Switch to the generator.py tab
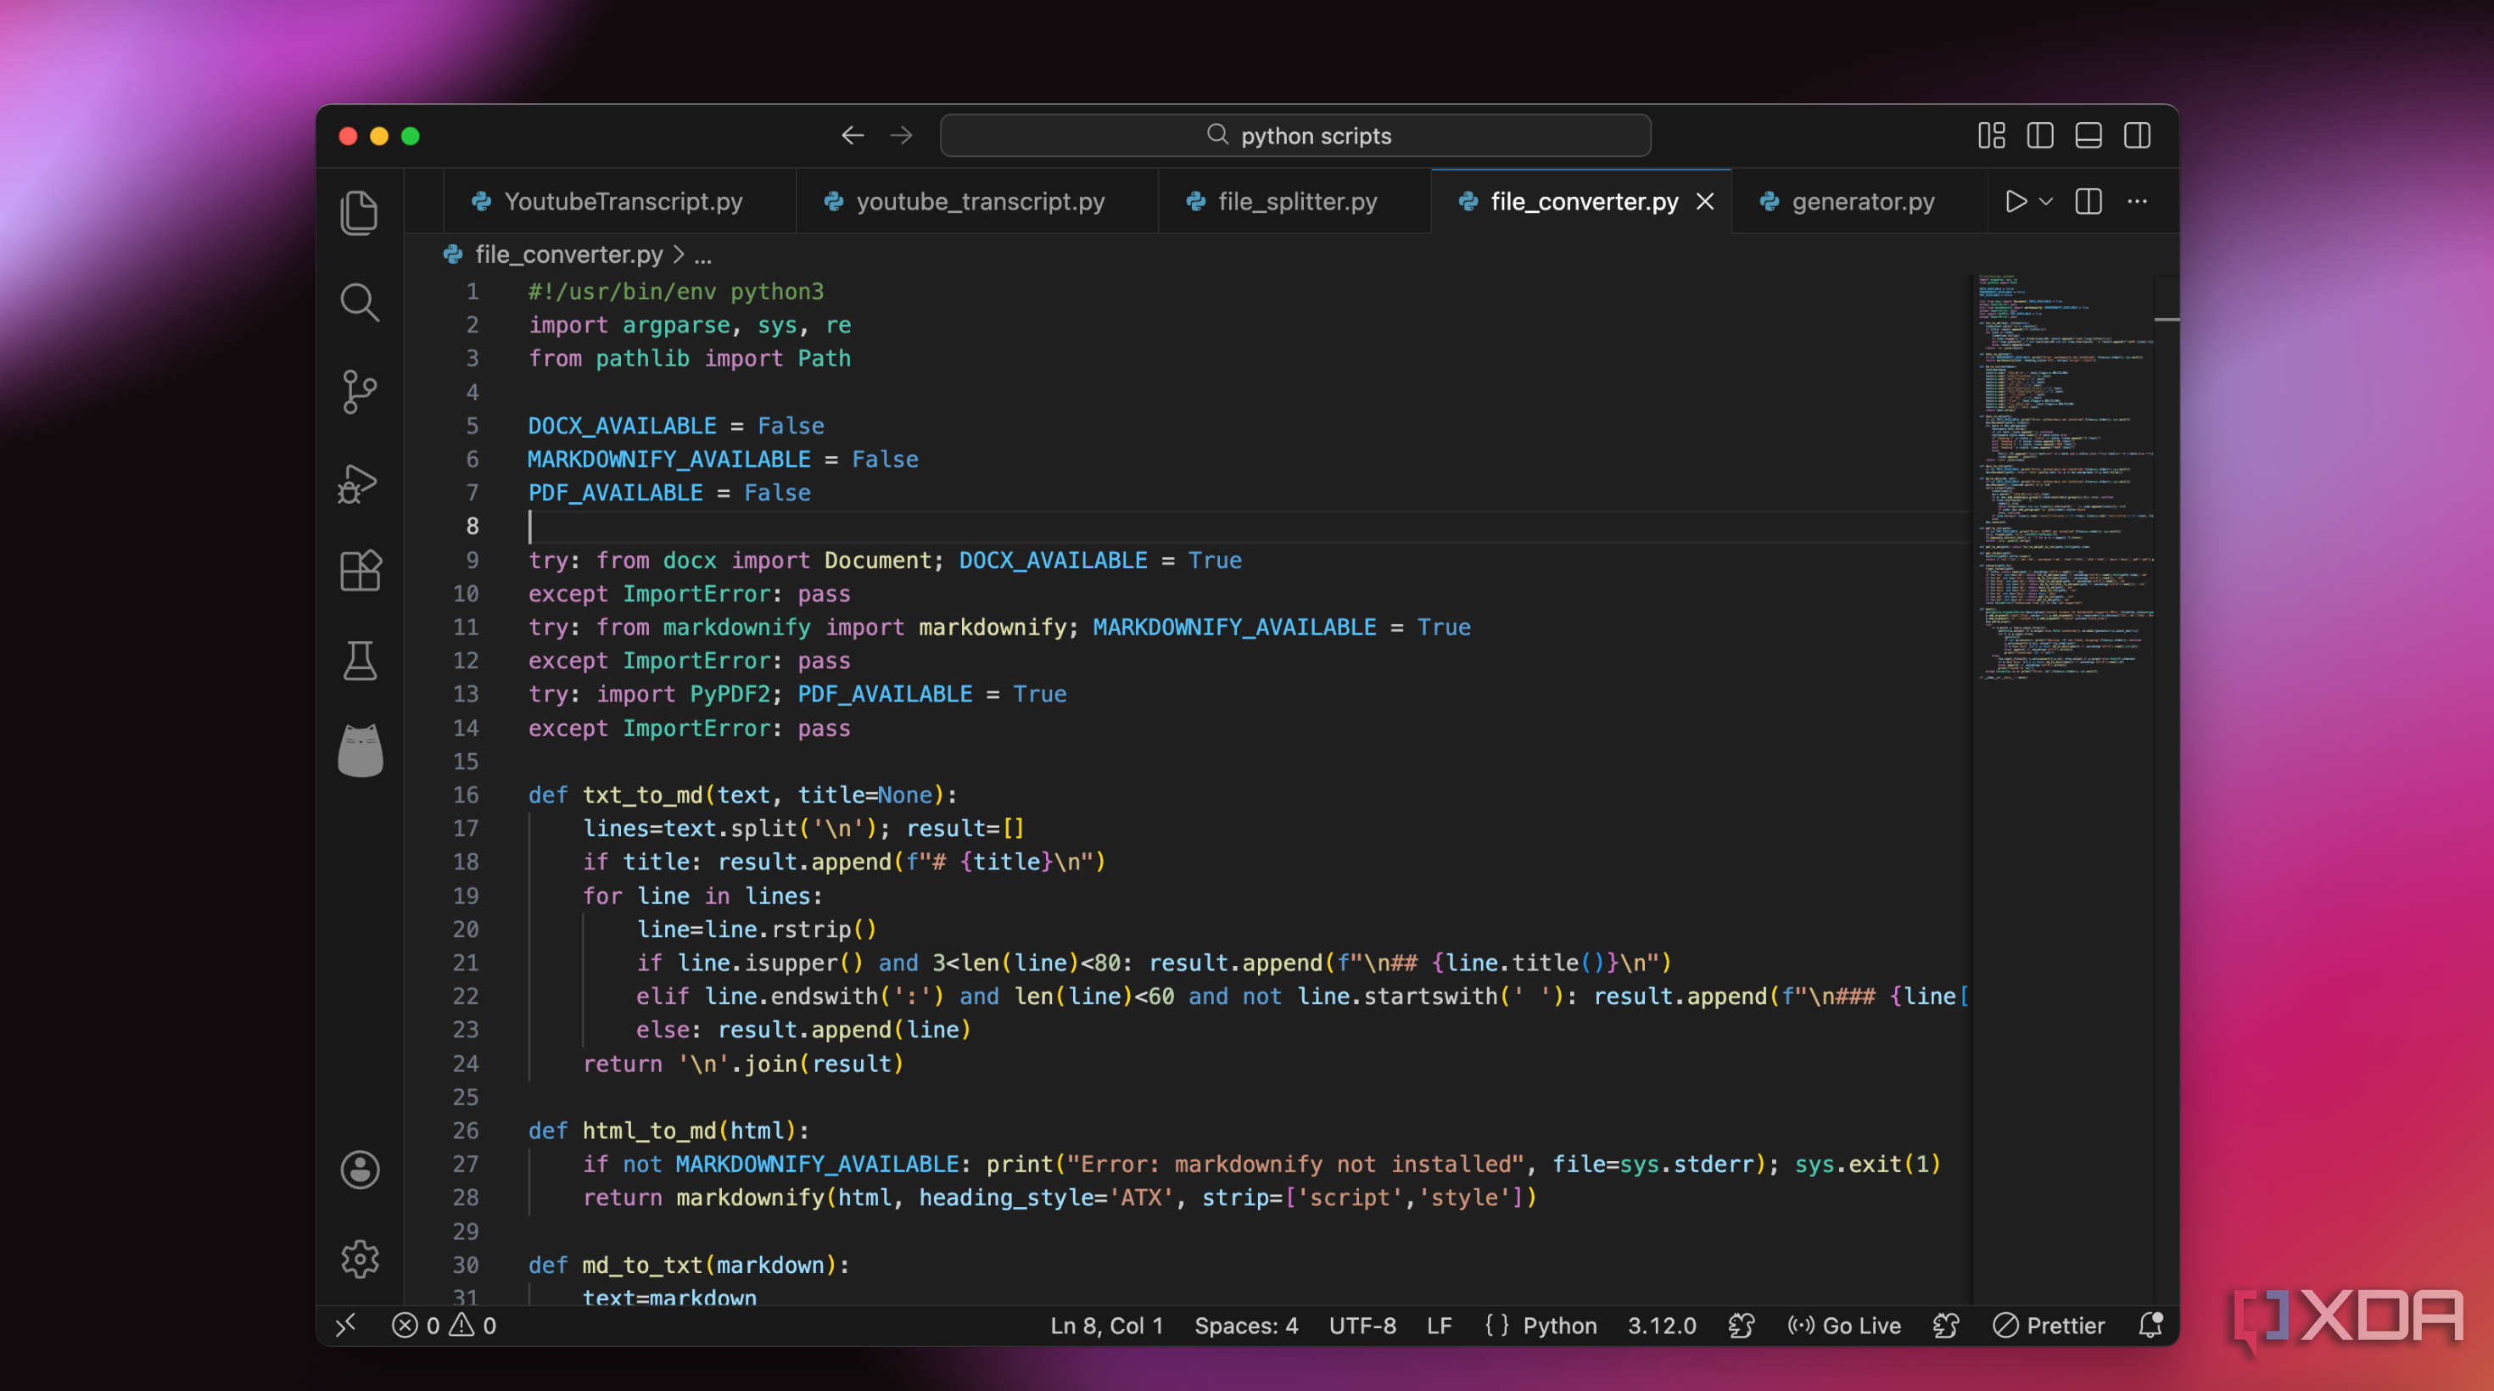 coord(1862,201)
